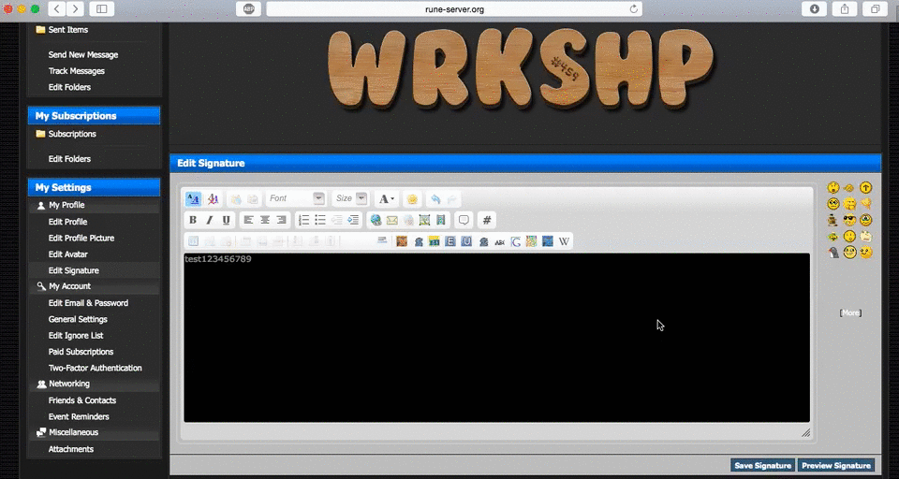
Task: Click the Save Signature button
Action: click(x=762, y=465)
